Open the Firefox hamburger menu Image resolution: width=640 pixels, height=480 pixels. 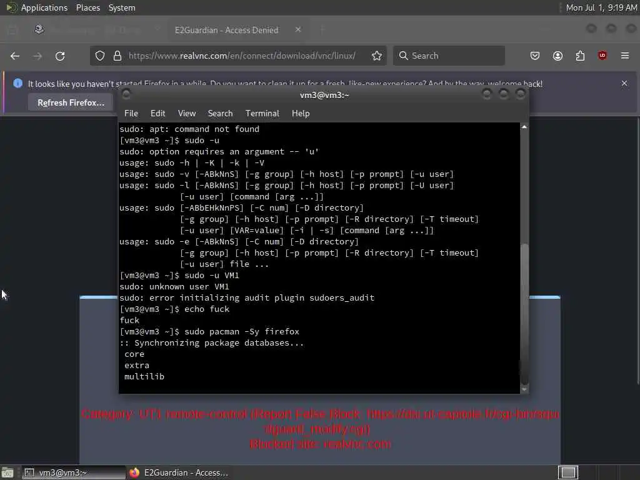click(625, 56)
